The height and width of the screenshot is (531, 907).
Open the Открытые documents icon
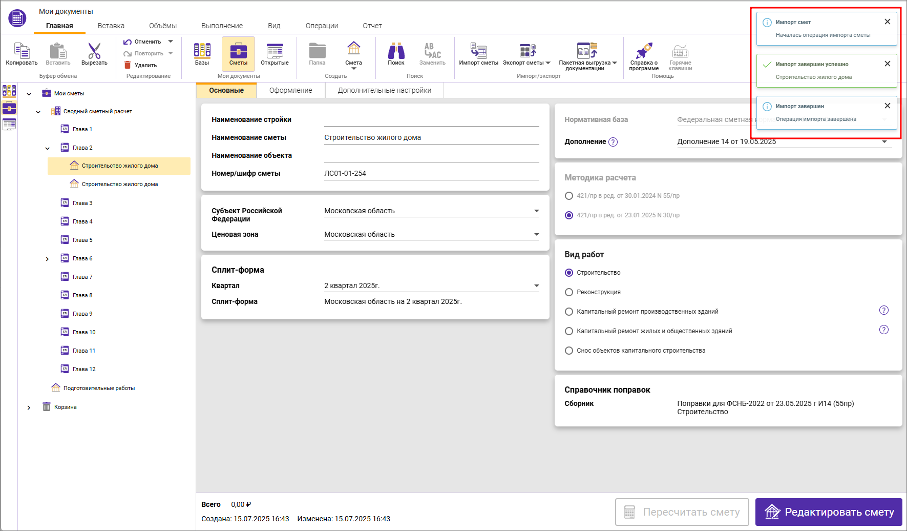275,51
